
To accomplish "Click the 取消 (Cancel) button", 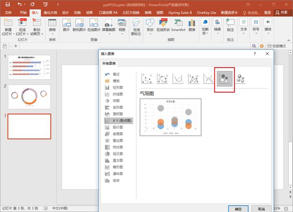I will pos(261,208).
